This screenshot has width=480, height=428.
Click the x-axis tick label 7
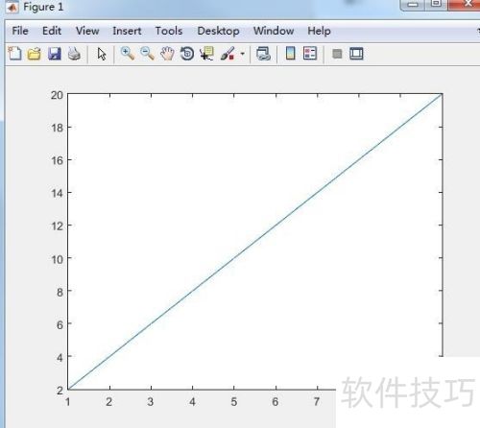(x=317, y=401)
